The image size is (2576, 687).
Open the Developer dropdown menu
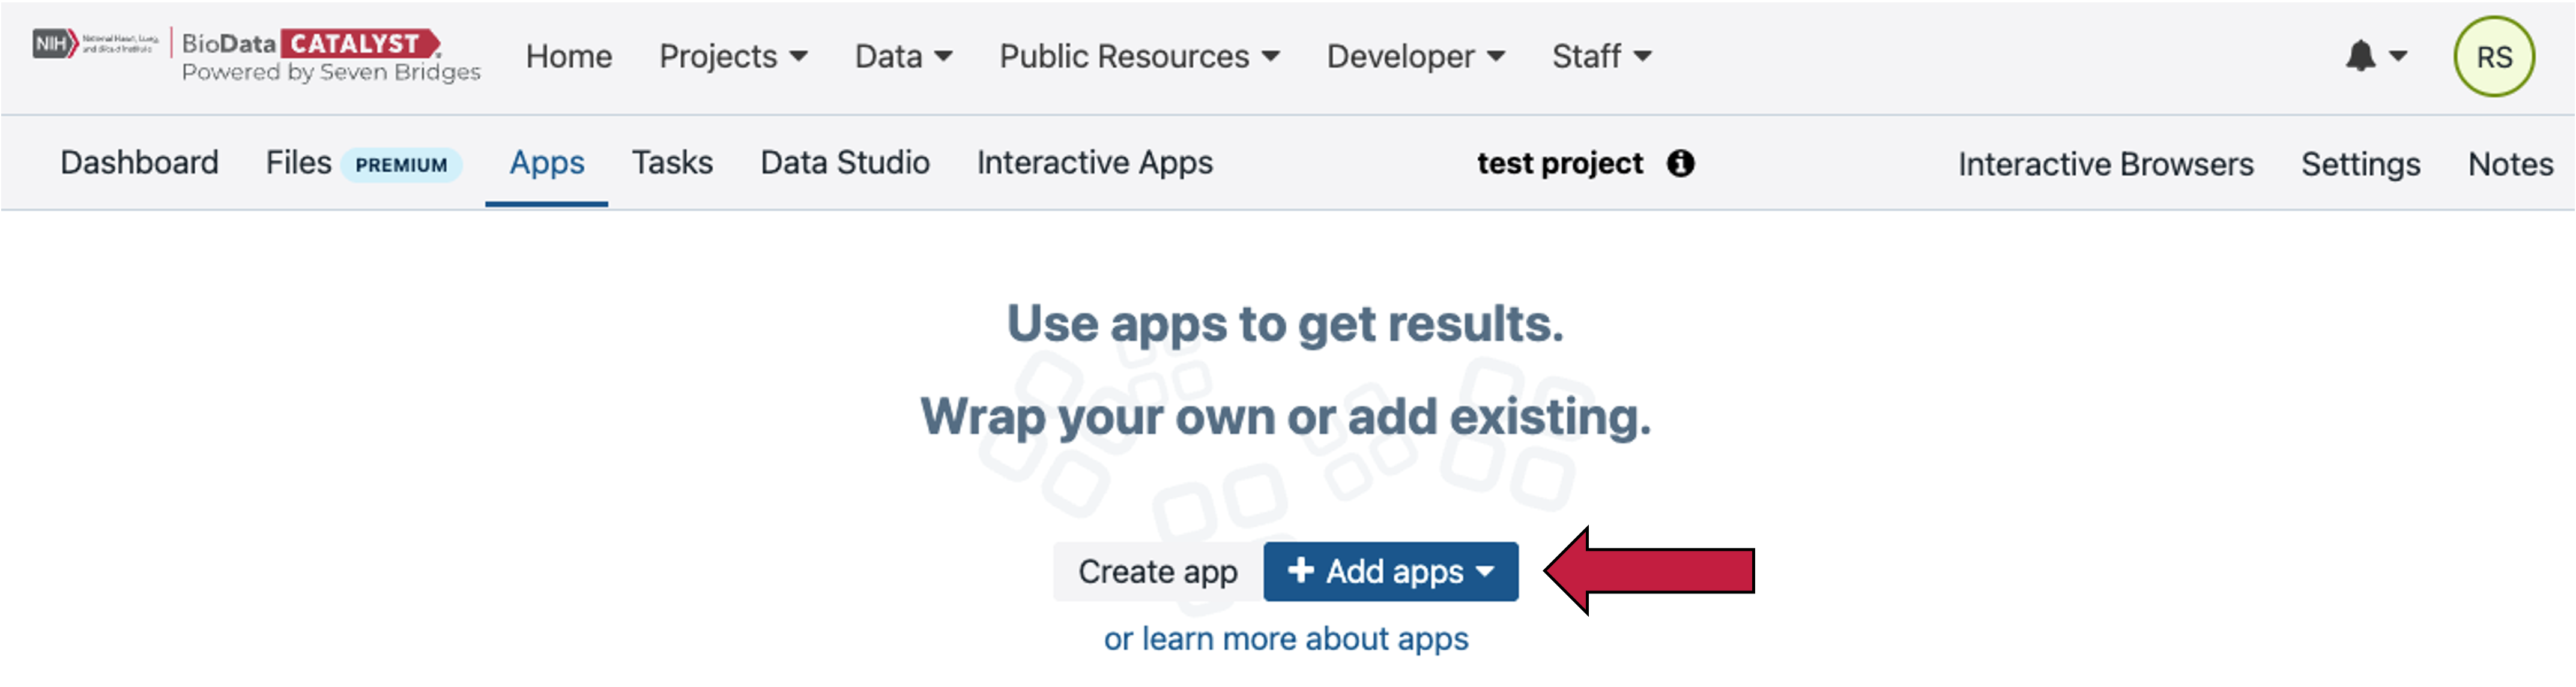click(1415, 56)
